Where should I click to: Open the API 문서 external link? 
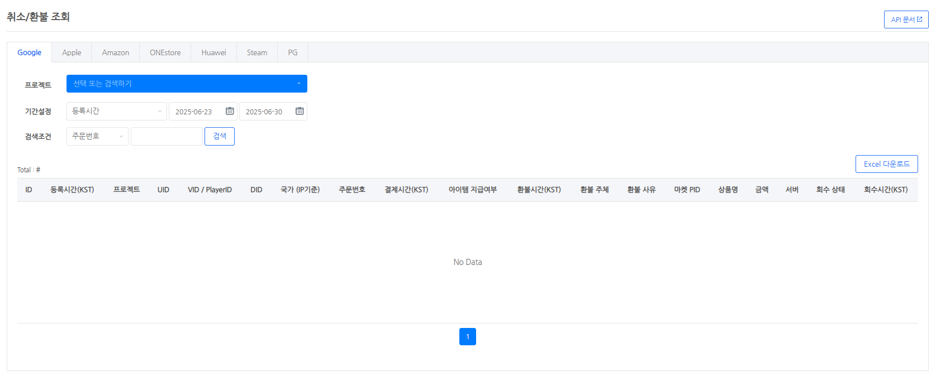[x=906, y=20]
